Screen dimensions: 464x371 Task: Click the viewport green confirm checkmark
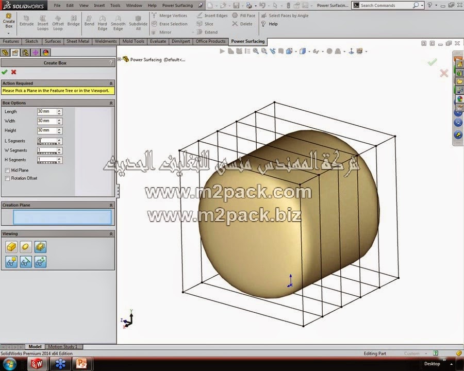click(x=433, y=62)
